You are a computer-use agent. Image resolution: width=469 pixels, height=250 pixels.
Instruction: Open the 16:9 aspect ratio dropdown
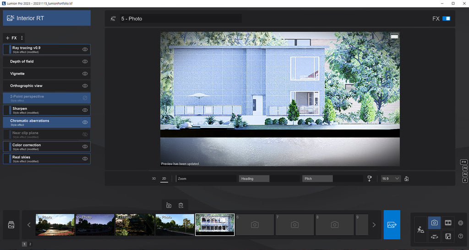pyautogui.click(x=391, y=179)
